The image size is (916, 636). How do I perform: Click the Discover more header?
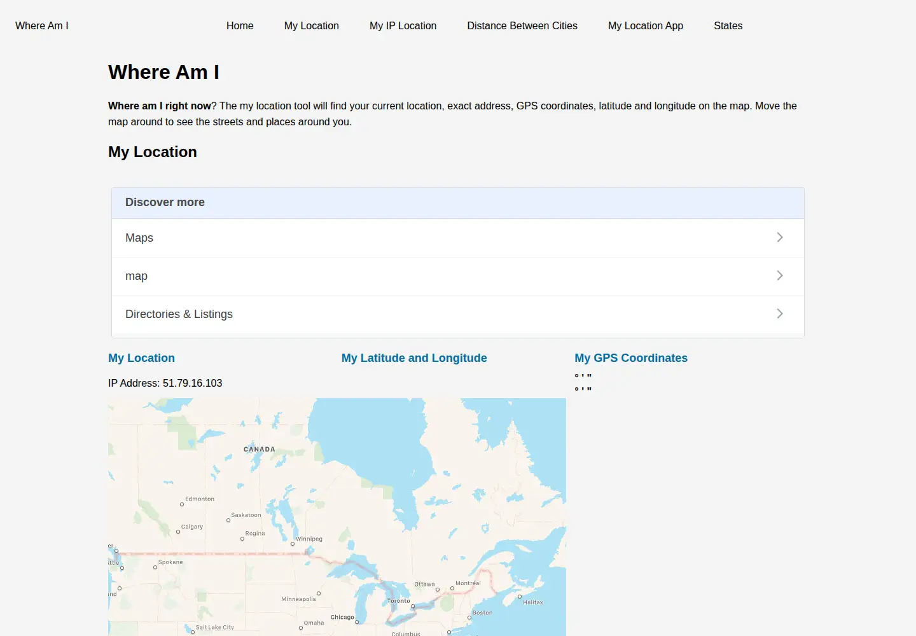coord(458,202)
